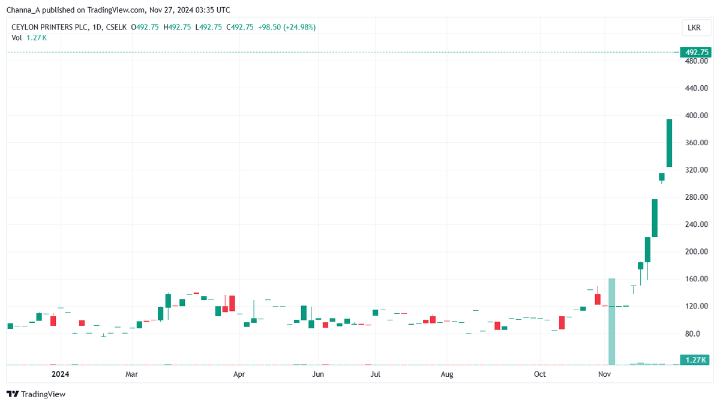Click the Vol indicator label

pos(17,38)
